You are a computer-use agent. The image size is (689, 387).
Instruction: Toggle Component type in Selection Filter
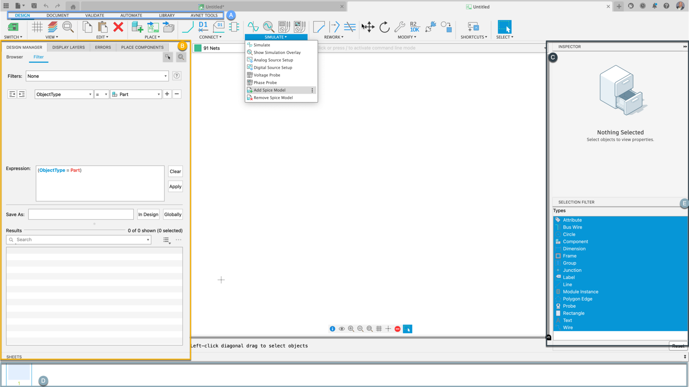(575, 241)
